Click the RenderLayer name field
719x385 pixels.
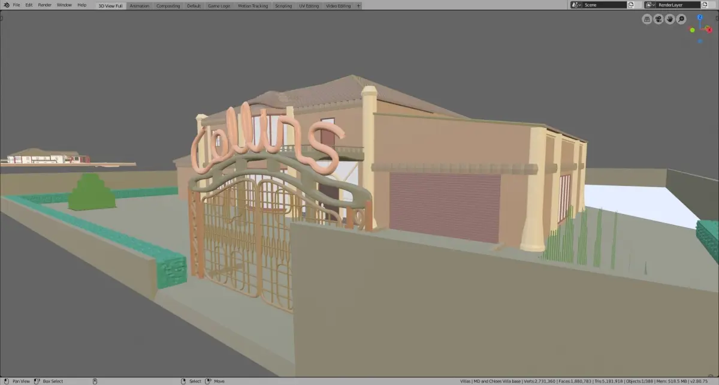point(678,5)
